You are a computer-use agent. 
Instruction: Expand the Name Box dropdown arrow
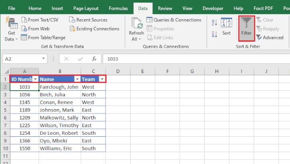pos(43,59)
